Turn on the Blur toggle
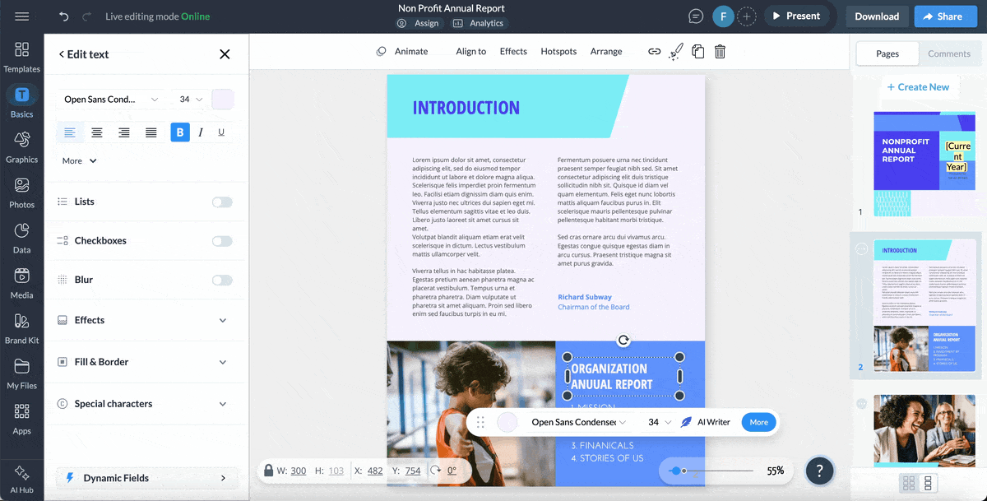Screen dimensions: 987x501 [221, 279]
